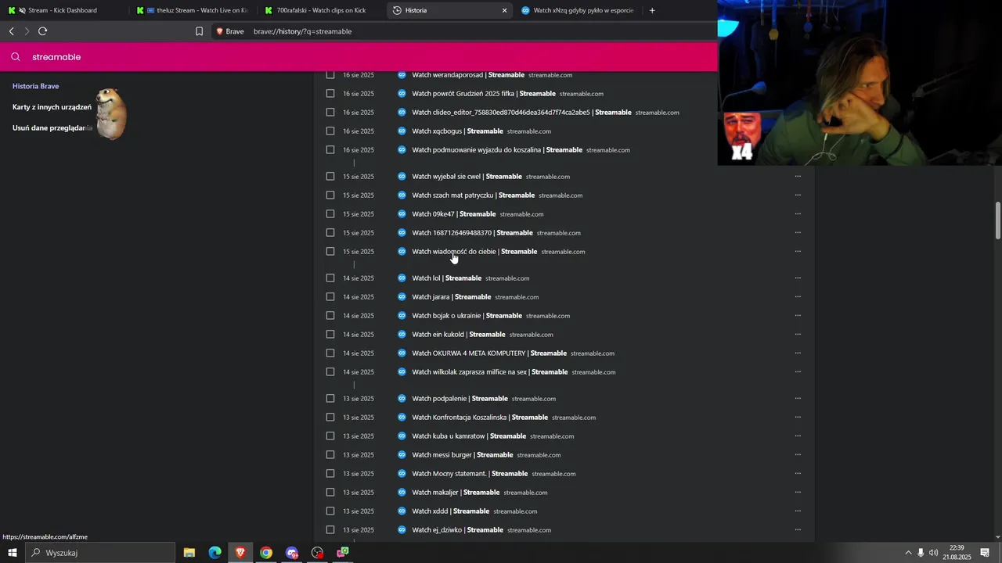1002x563 pixels.
Task: Open 'Watch podmumowanie wyjazdu do koszalina' link
Action: pos(497,150)
